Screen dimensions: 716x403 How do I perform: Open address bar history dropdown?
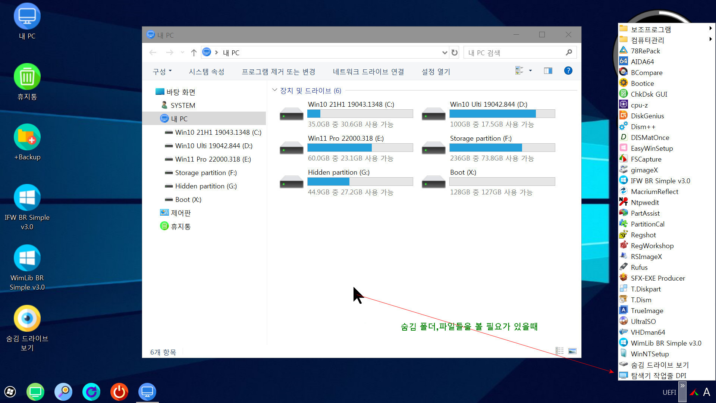[x=445, y=53]
